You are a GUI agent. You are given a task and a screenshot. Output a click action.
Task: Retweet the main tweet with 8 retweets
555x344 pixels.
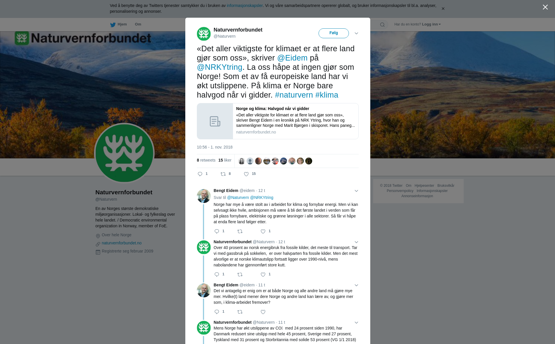(223, 174)
